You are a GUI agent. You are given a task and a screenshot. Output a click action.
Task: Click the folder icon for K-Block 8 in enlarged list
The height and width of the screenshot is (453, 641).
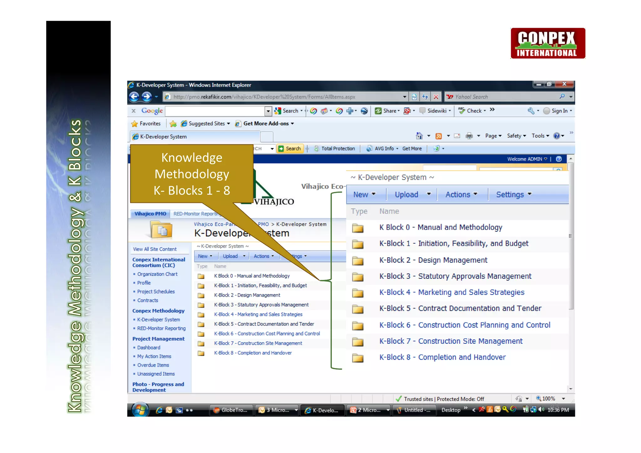pyautogui.click(x=357, y=358)
